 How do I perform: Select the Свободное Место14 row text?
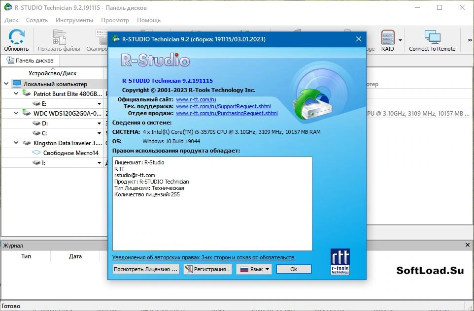pos(71,153)
